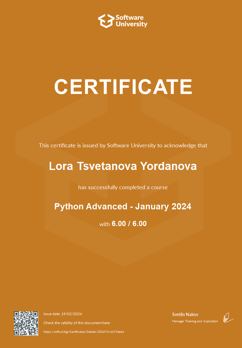Click the Manager Training and Inspiration title
Image resolution: width=242 pixels, height=348 pixels.
click(195, 321)
